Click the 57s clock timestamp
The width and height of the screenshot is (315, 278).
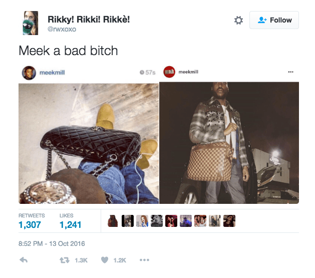point(147,72)
